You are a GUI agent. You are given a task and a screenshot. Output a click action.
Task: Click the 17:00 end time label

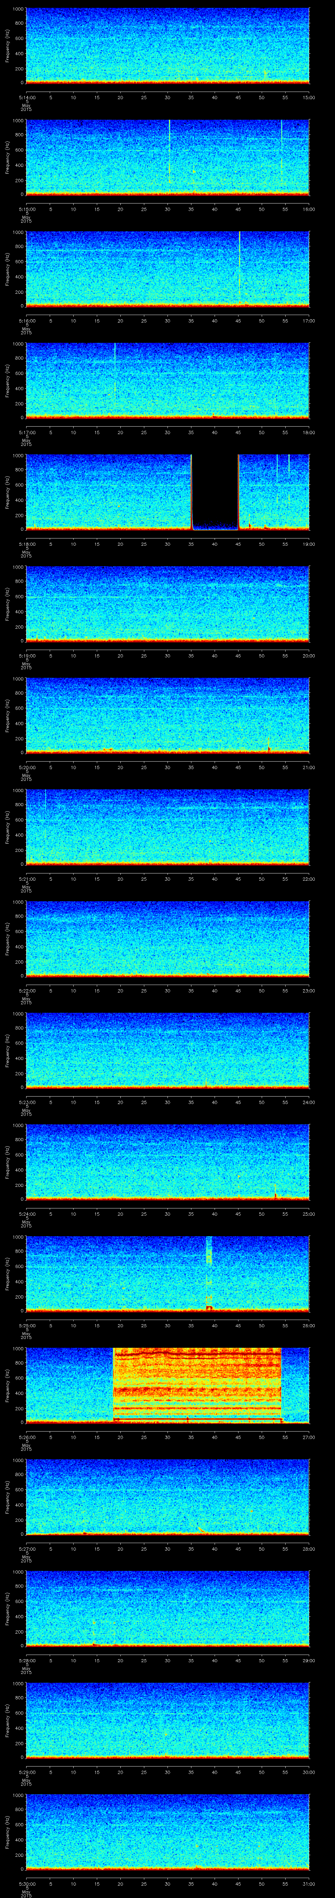pos(309,320)
